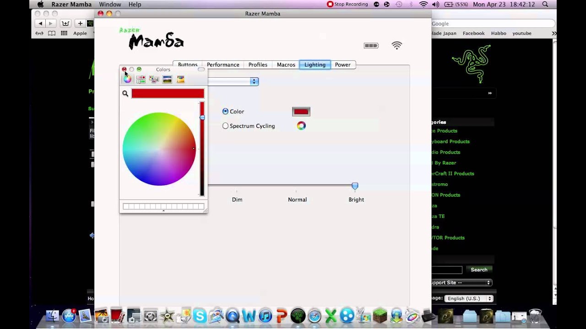
Task: Launch iTunes from the Dock
Action: 265,316
